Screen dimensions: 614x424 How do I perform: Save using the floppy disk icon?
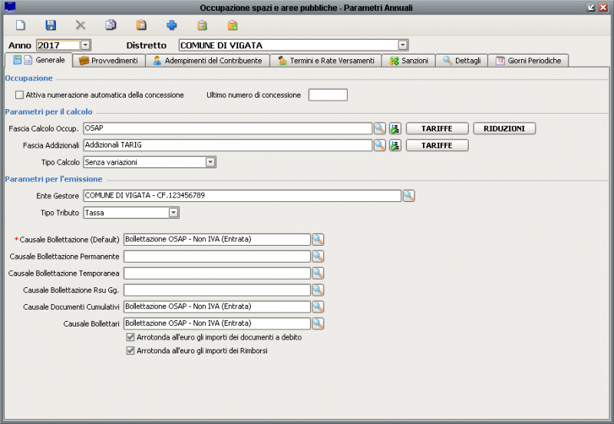click(51, 25)
